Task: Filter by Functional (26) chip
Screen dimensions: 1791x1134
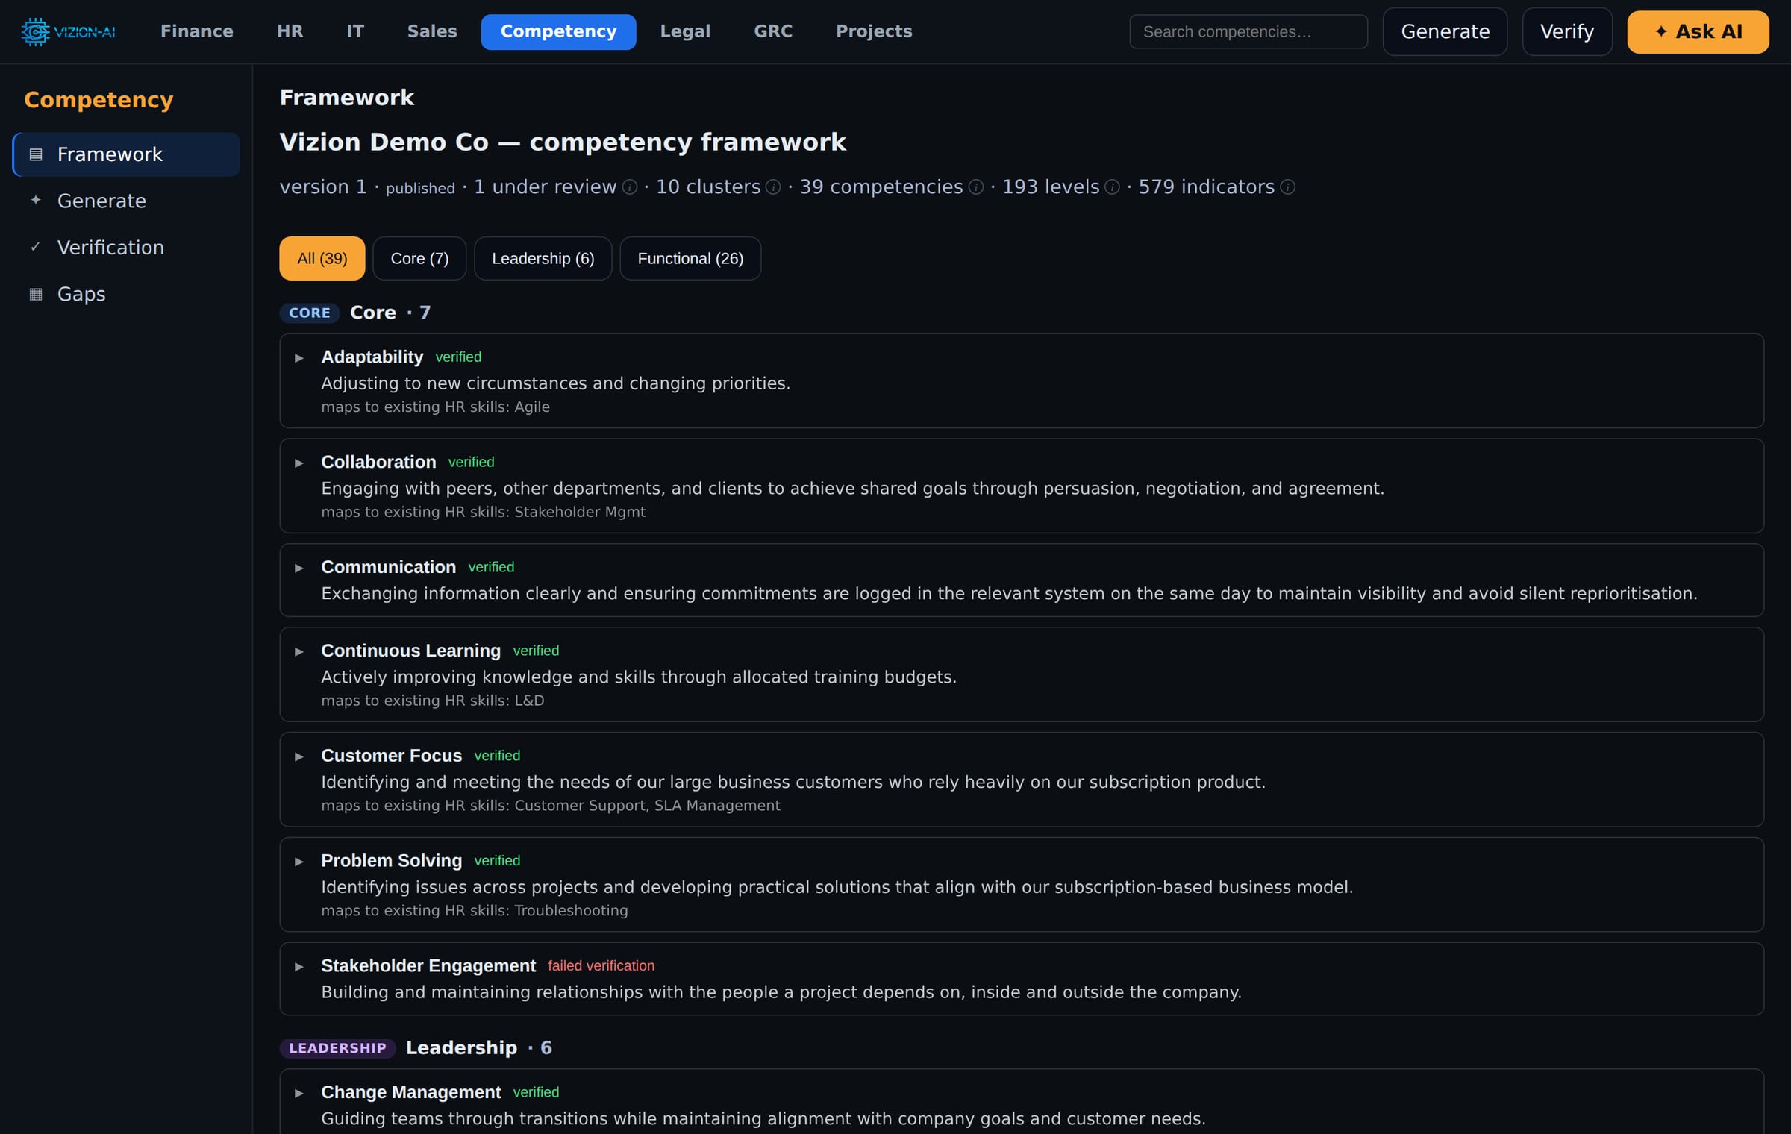Action: point(690,258)
